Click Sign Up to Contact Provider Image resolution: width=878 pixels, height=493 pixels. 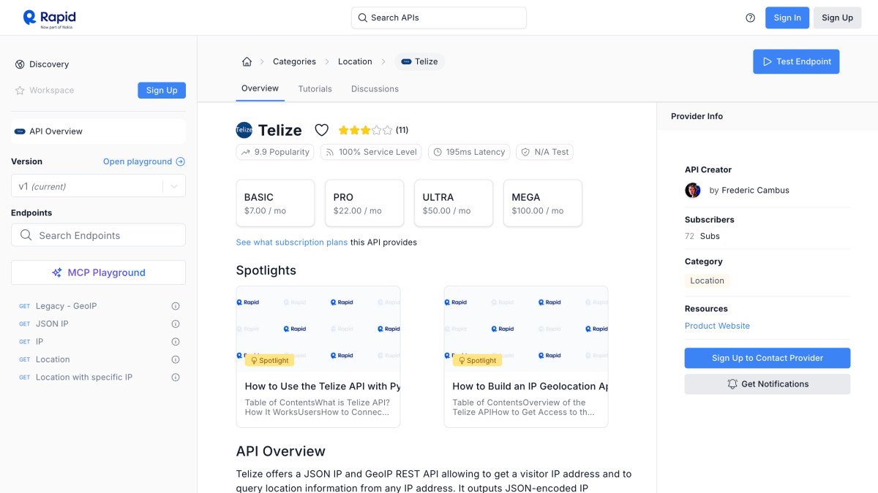[x=768, y=358]
